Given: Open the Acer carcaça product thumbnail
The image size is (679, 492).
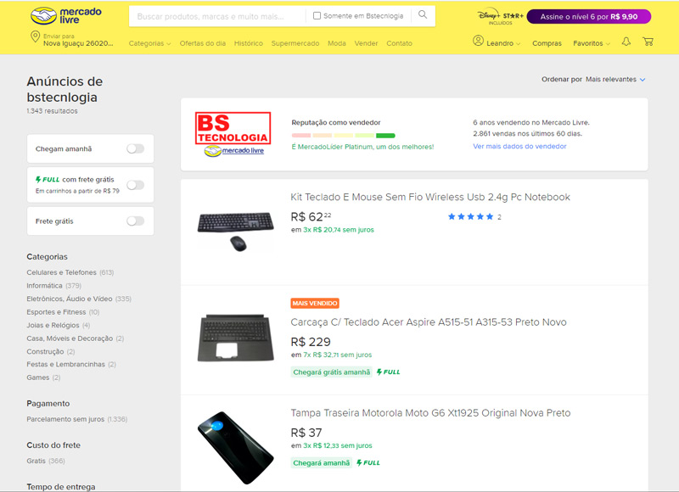Looking at the screenshot, I should [235, 338].
